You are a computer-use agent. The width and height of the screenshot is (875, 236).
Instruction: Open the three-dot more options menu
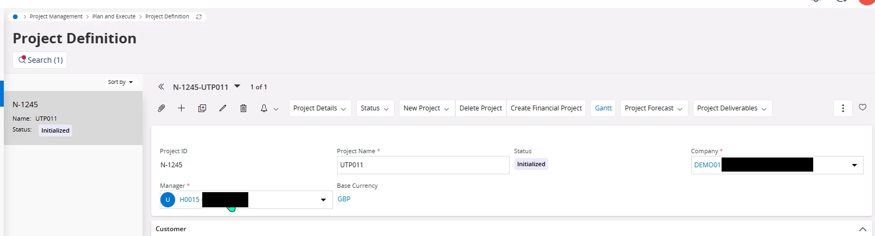tap(842, 108)
